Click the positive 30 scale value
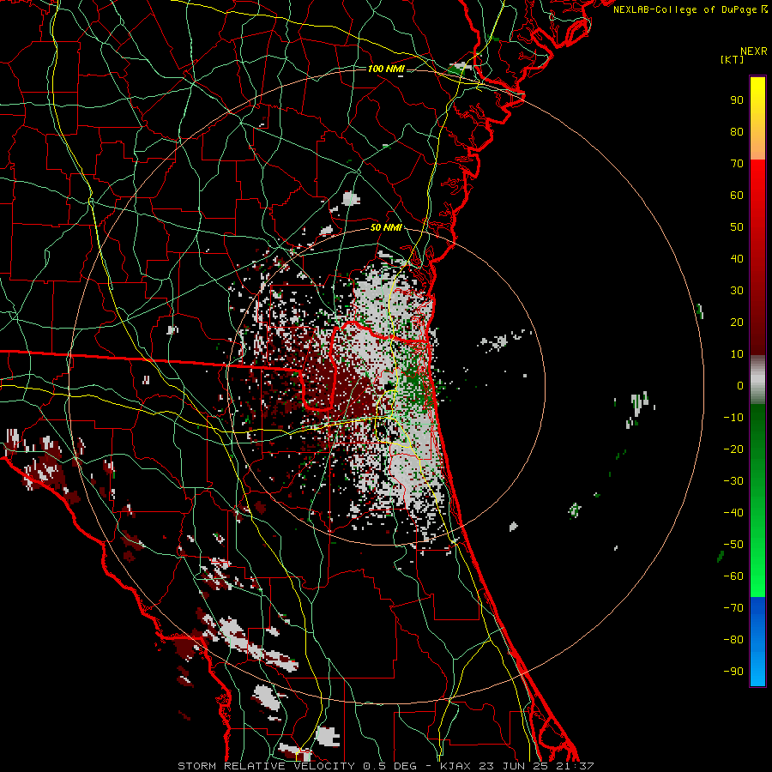Image resolution: width=772 pixels, height=772 pixels. pos(737,291)
